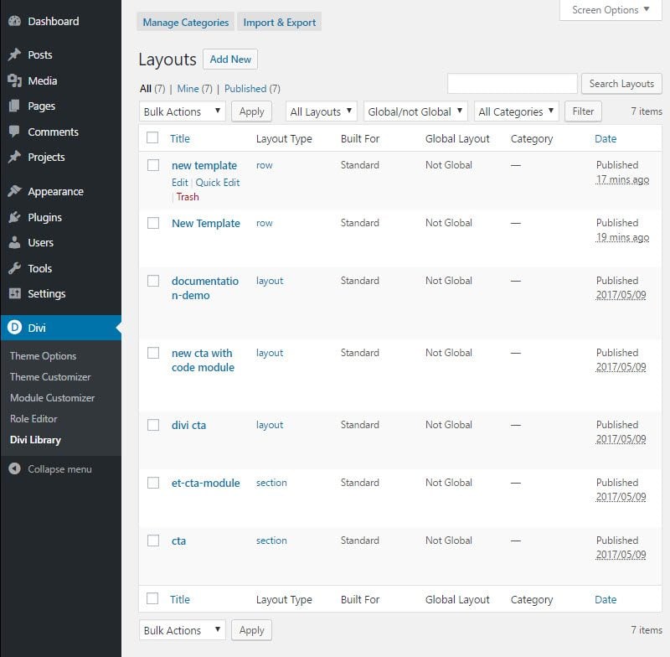This screenshot has height=657, width=670.
Task: Click the search layouts text field
Action: (512, 84)
